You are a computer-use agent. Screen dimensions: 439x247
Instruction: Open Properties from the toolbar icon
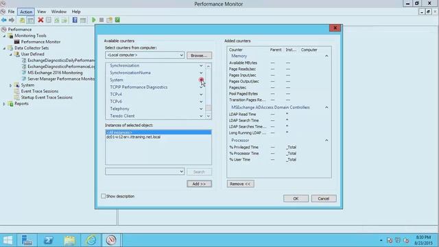[49, 20]
